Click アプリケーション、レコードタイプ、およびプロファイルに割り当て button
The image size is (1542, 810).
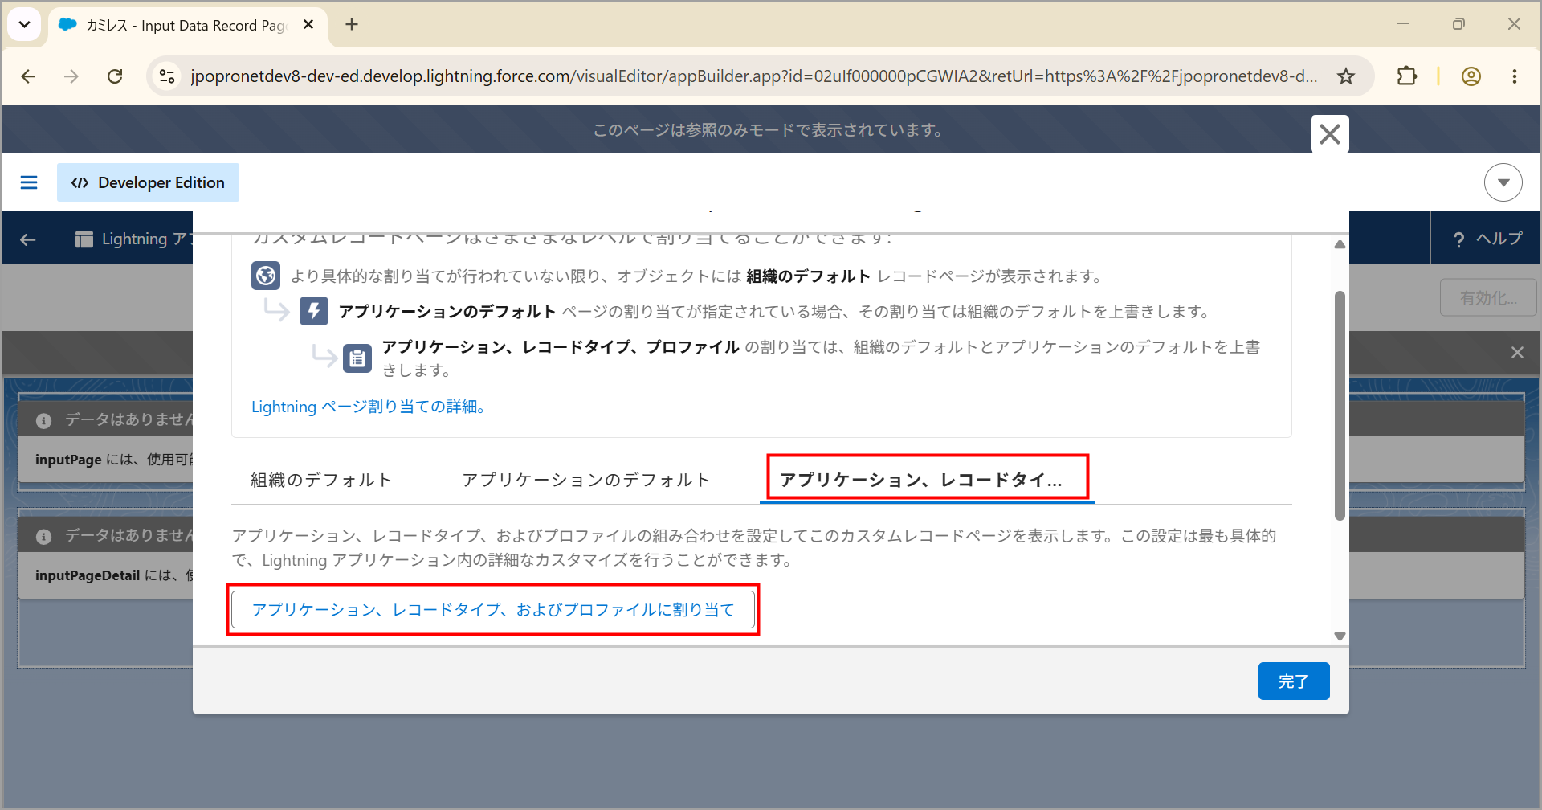point(493,610)
